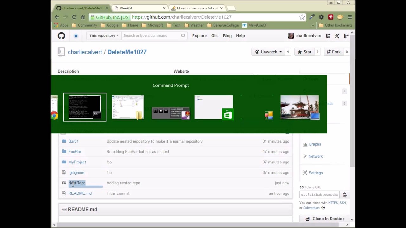Open the Graphs sidebar link

pos(315,144)
